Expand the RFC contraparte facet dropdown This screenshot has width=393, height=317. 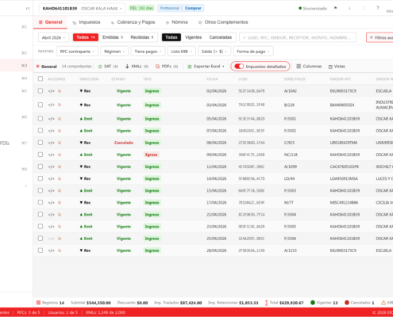coord(77,52)
